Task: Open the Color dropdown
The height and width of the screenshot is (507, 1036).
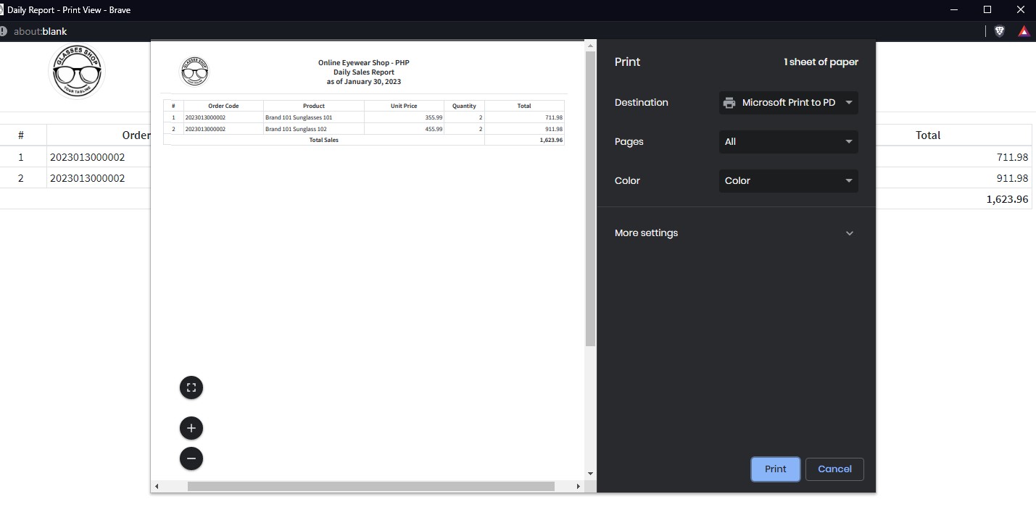Action: (x=789, y=181)
